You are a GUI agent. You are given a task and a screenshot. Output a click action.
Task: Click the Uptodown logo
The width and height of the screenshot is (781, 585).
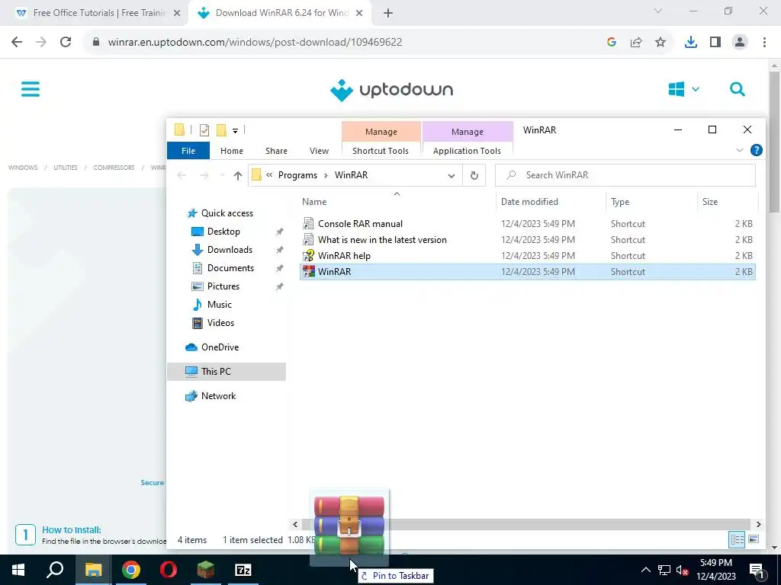391,90
